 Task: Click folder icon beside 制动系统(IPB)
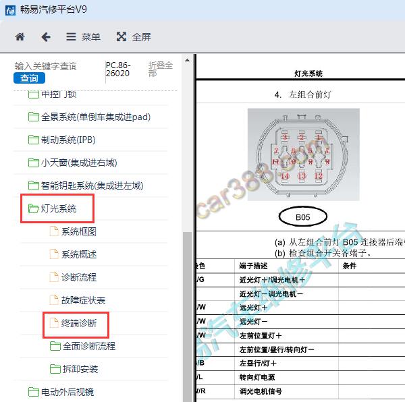(33, 140)
